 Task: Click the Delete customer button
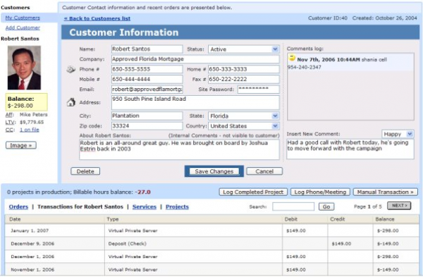(85, 171)
